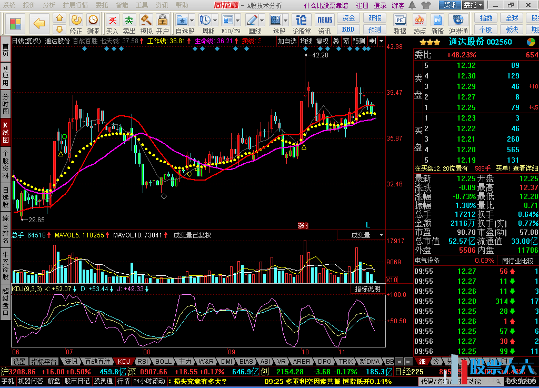Image resolution: width=539 pixels, height=388 pixels.
Task: Select the 分时图 sidebar tab
Action: pos(5,103)
